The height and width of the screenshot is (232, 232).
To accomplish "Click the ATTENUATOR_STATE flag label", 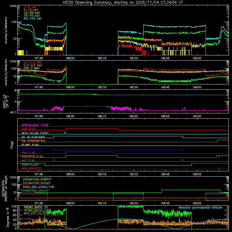I will (x=35, y=125).
